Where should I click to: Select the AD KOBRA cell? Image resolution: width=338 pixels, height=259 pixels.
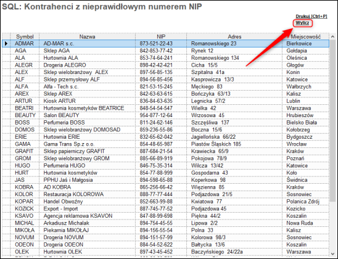point(88,187)
